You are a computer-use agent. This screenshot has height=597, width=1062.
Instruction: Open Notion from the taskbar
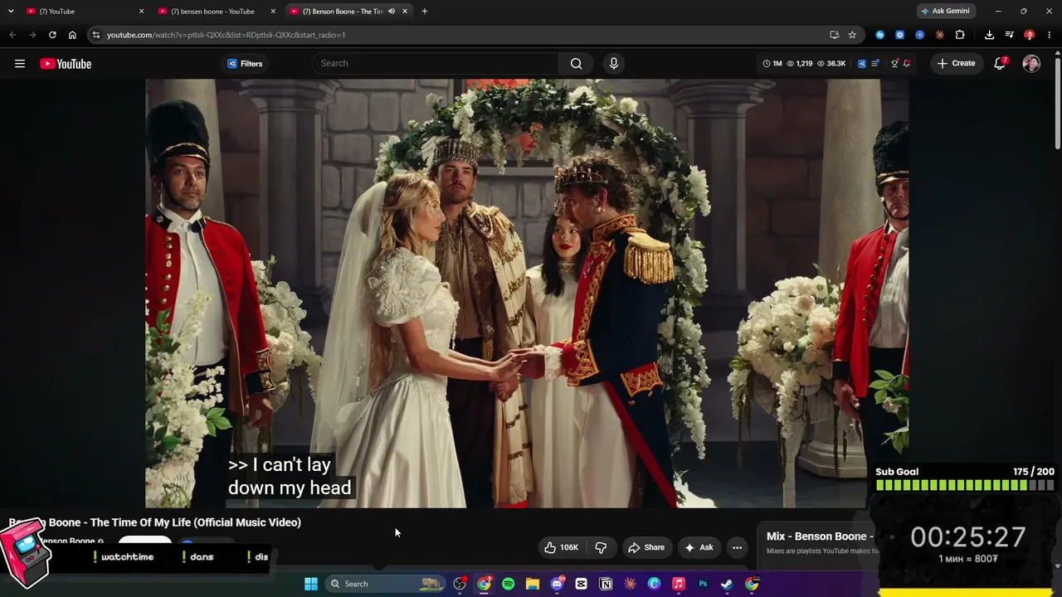tap(606, 584)
